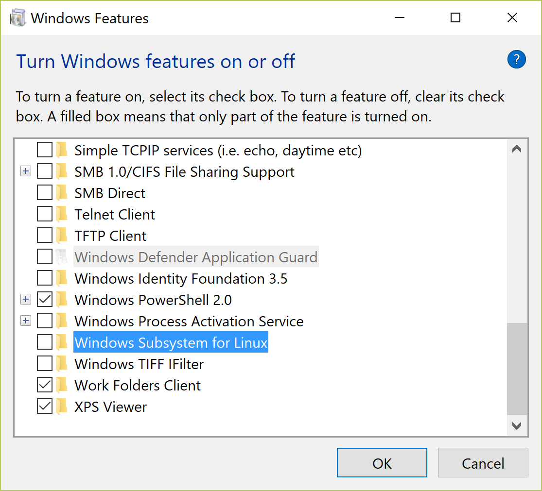Click the folder icon beside Telnet Client
Viewport: 542px width, 491px height.
click(x=62, y=215)
